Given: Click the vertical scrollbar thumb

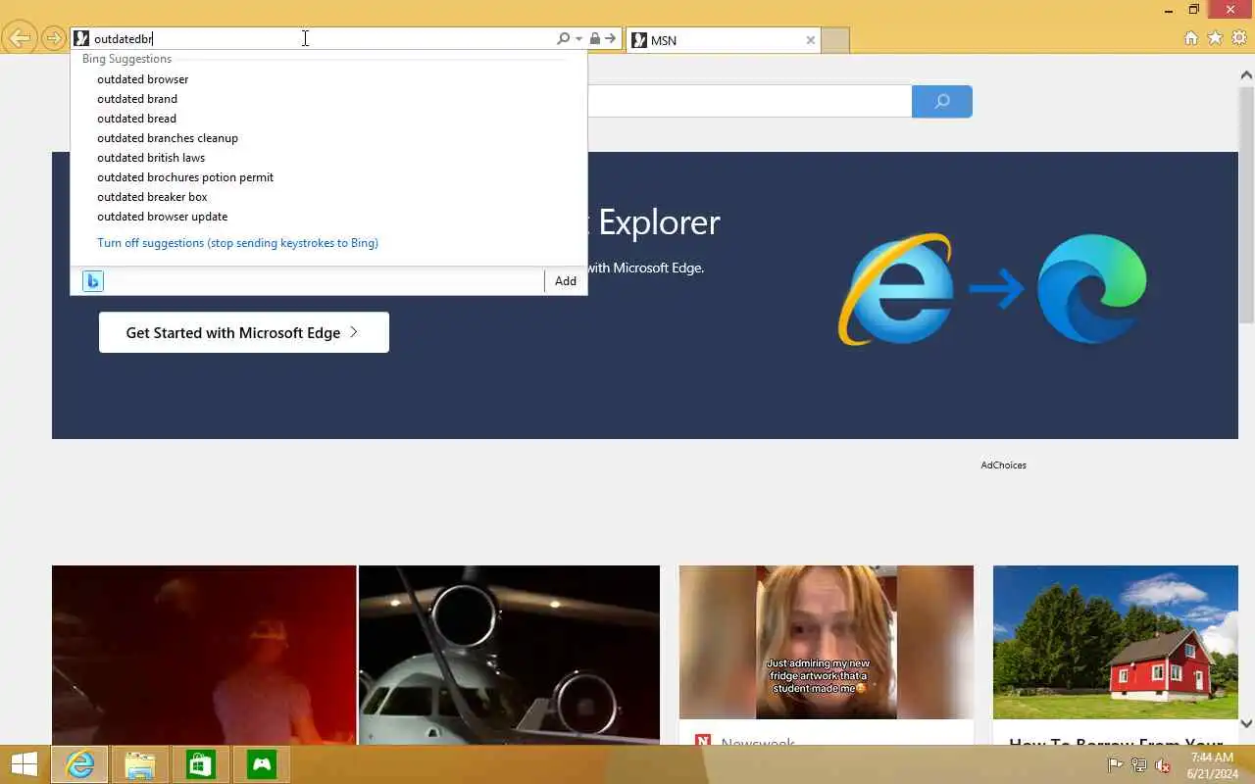Looking at the screenshot, I should point(1246,204).
